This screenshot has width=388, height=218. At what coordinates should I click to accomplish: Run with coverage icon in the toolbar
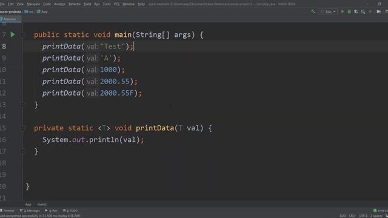pyautogui.click(x=356, y=12)
